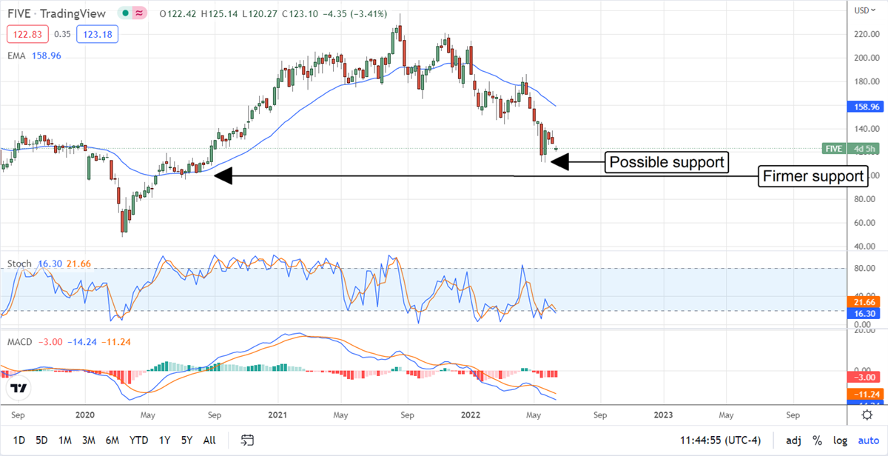The width and height of the screenshot is (888, 456).
Task: Click the Stoch indicator legend label
Action: tap(18, 263)
